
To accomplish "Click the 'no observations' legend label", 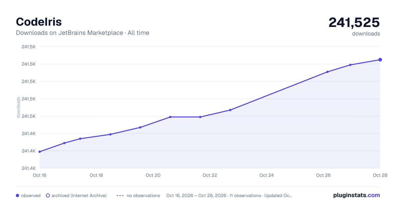I will [x=143, y=195].
